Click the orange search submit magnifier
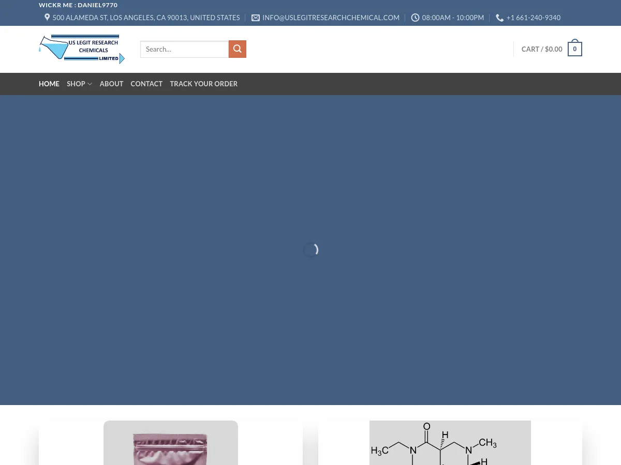The width and height of the screenshot is (621, 465). point(237,49)
